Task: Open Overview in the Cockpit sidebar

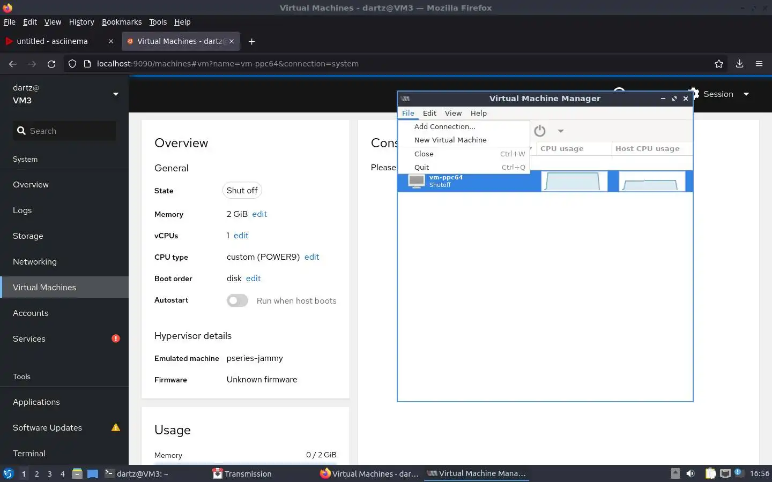Action: coord(64,184)
